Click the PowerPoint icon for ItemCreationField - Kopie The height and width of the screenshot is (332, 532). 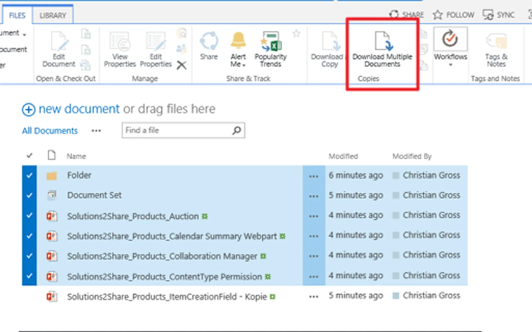click(x=52, y=296)
